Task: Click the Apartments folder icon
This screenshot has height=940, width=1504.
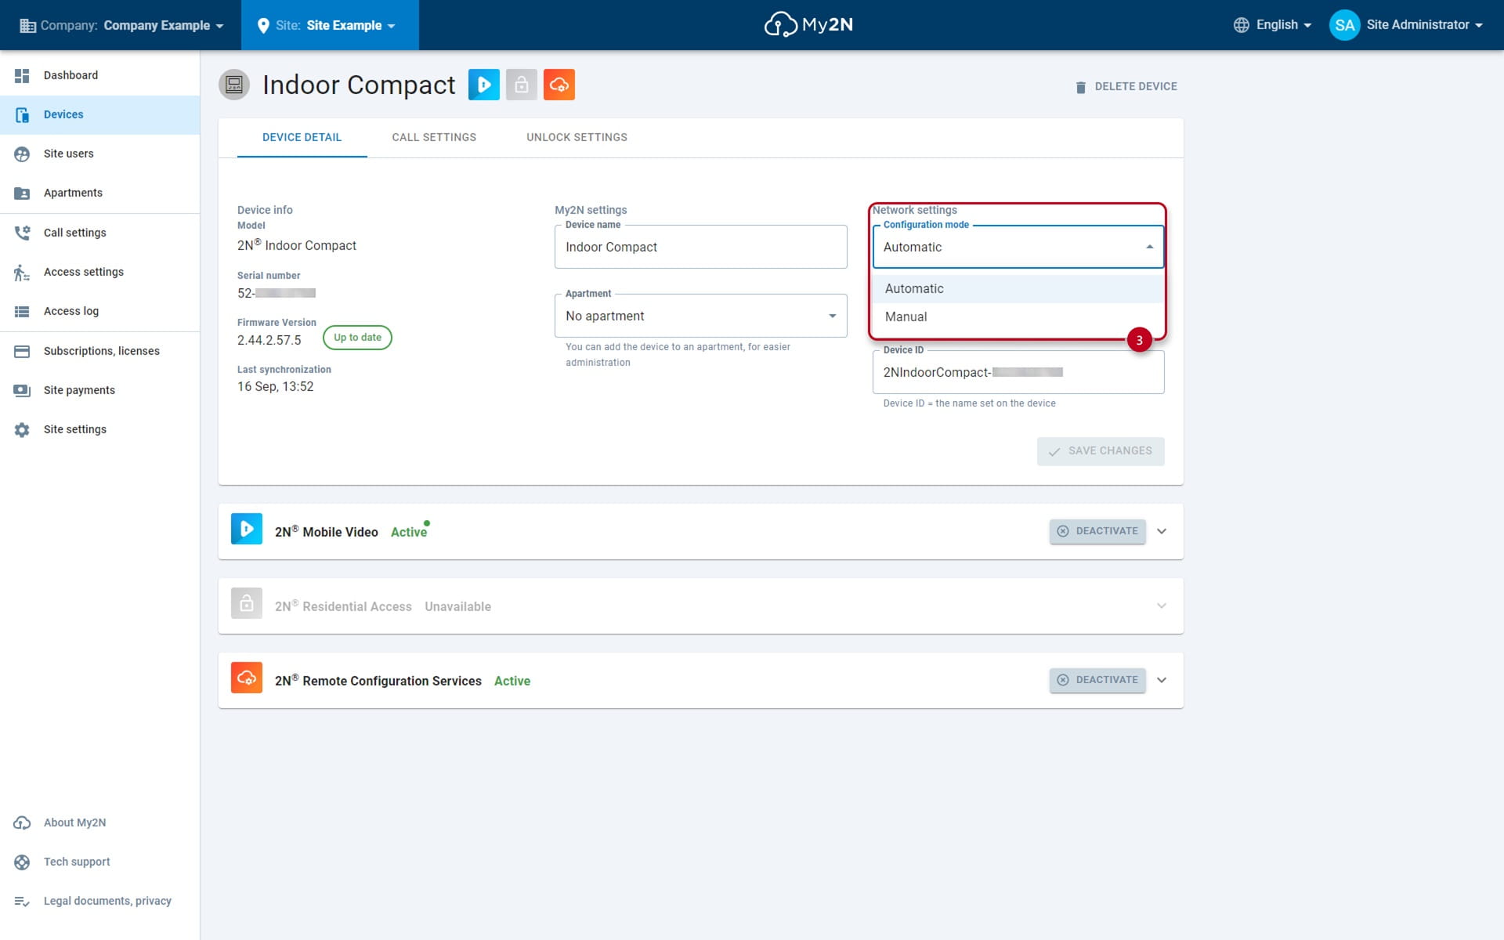Action: tap(22, 193)
